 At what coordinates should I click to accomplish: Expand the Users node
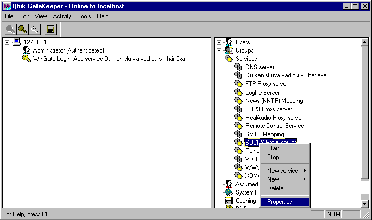click(x=219, y=43)
